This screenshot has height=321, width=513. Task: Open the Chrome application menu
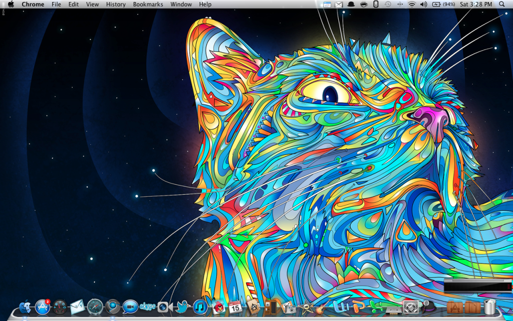click(33, 4)
